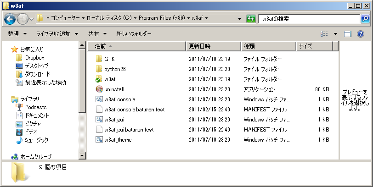
Task: Open the python26 folder icon
Action: coord(99,69)
